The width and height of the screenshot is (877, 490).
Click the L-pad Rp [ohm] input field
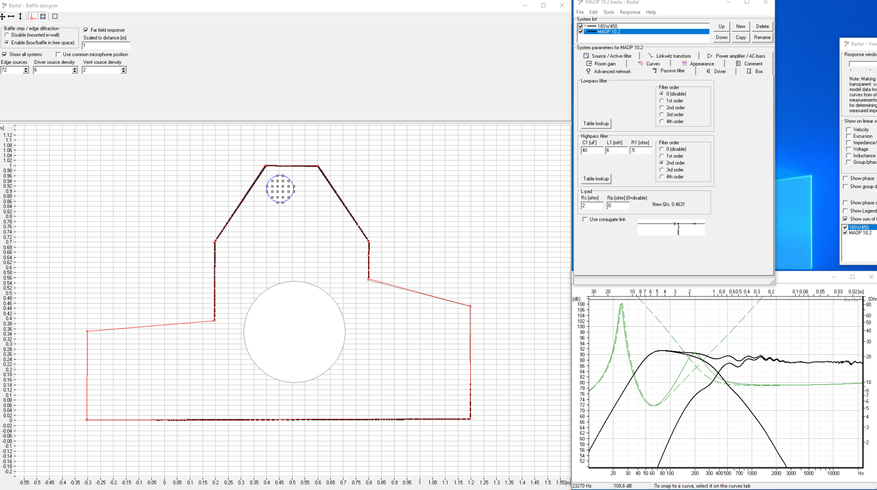point(618,206)
